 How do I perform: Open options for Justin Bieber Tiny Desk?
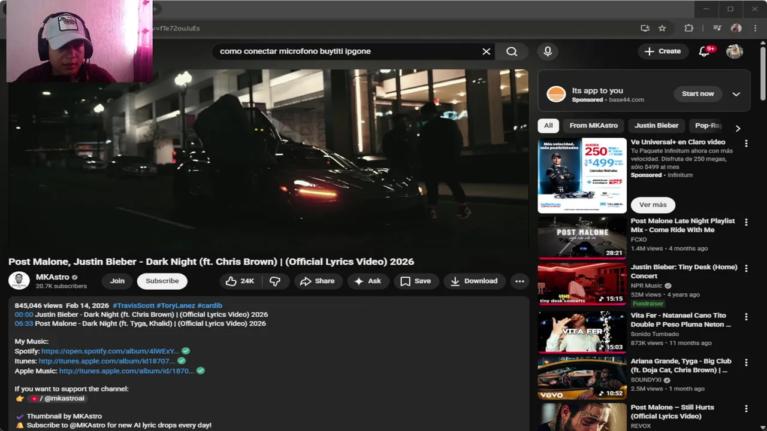[746, 268]
